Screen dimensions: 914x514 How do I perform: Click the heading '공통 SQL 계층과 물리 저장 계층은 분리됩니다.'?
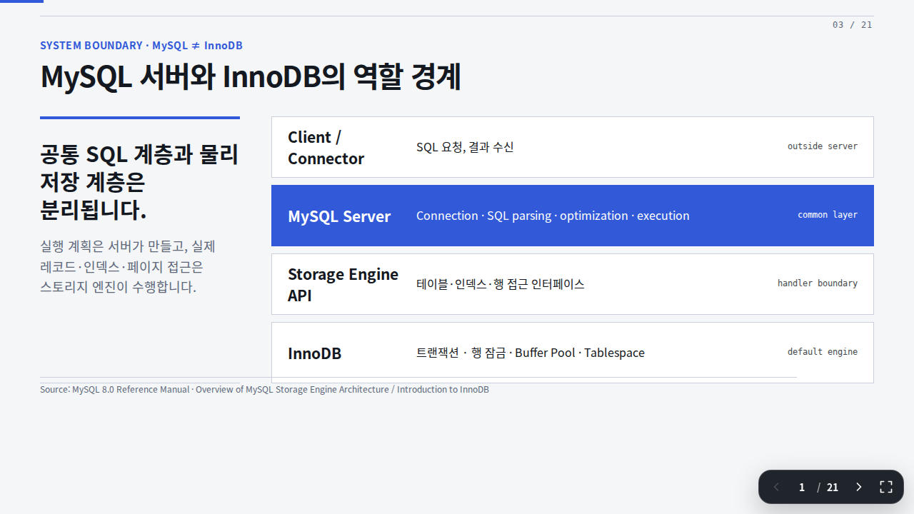click(139, 183)
